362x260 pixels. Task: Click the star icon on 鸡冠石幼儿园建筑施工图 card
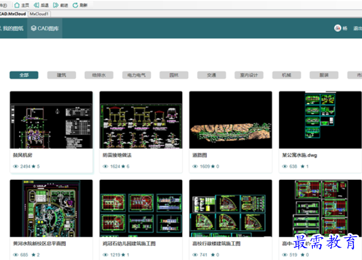click(x=123, y=255)
